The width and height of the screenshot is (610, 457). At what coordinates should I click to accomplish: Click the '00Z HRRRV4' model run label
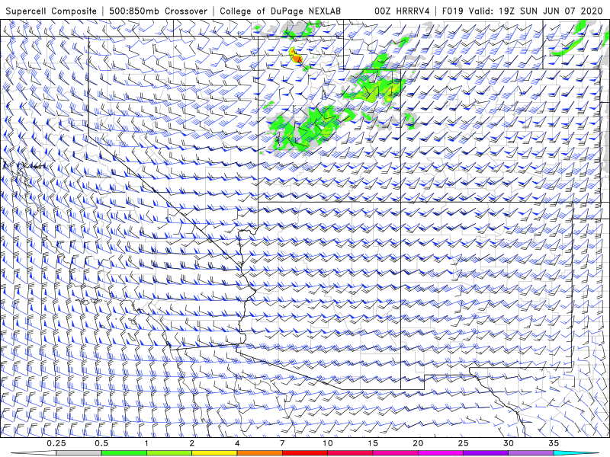(402, 11)
